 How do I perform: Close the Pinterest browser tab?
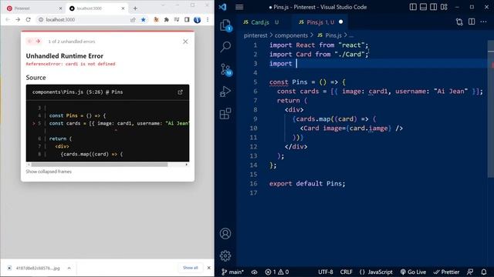tap(60, 8)
